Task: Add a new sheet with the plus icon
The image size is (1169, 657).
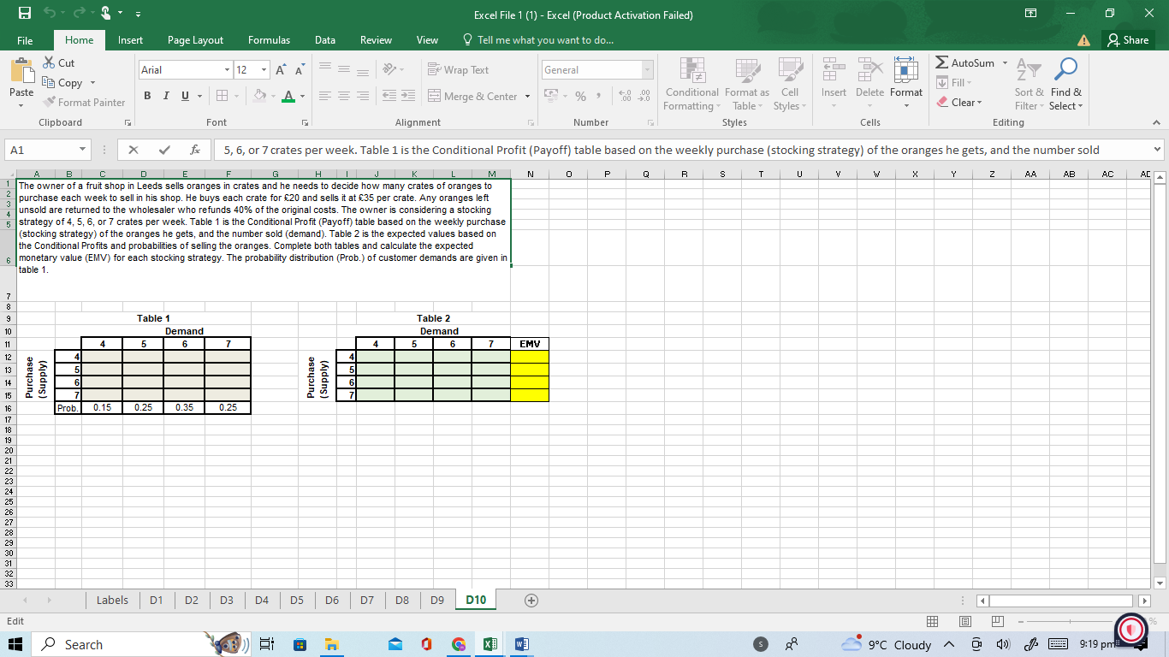Action: (x=531, y=600)
